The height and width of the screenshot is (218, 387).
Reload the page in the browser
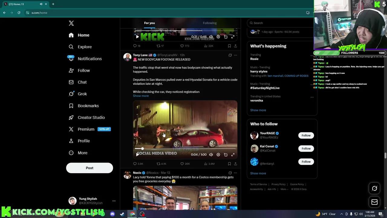(x=19, y=13)
